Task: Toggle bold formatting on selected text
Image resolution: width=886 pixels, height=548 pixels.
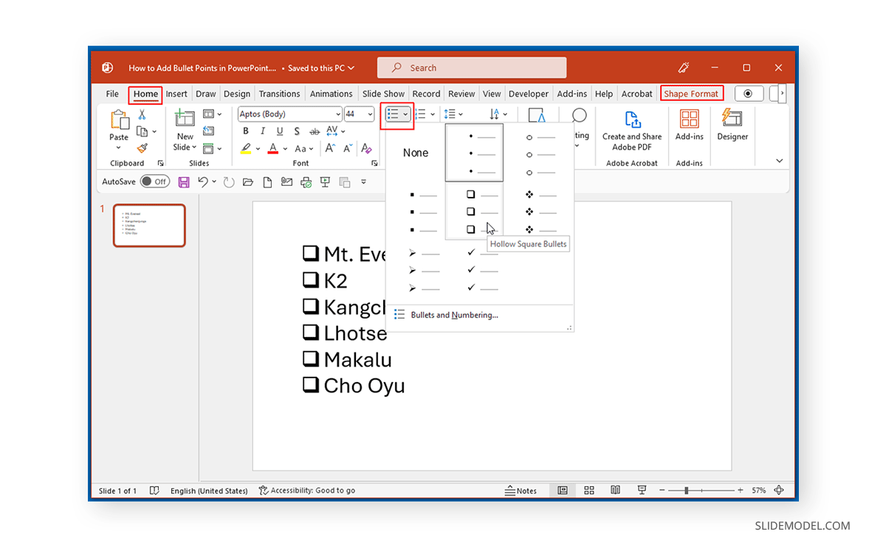Action: (245, 131)
